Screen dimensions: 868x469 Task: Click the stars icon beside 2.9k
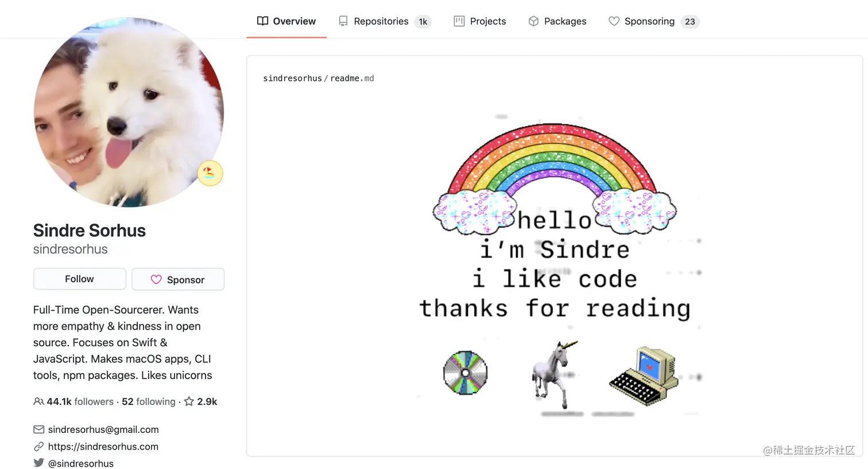pyautogui.click(x=189, y=401)
